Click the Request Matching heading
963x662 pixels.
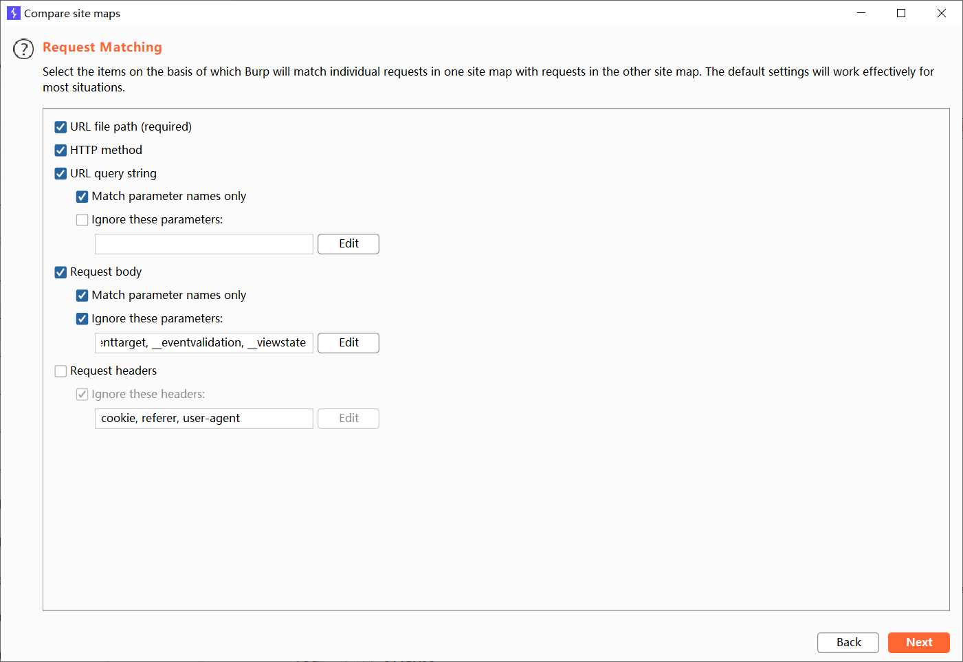(x=102, y=47)
